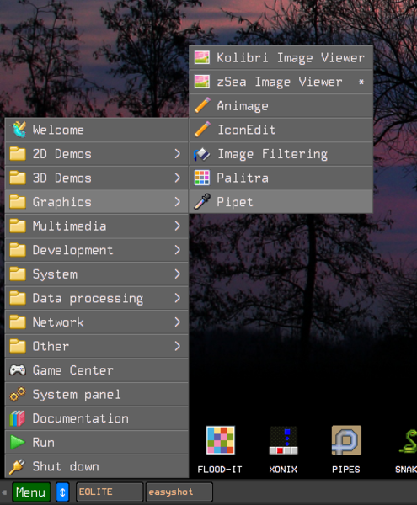Image resolution: width=417 pixels, height=505 pixels.
Task: Expand the Other submenu arrow
Action: coord(177,346)
